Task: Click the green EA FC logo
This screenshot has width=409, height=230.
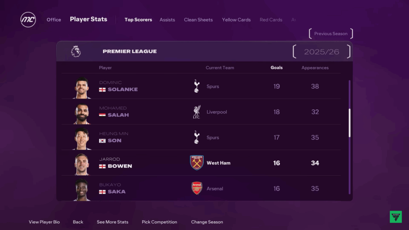Action: coord(396,217)
